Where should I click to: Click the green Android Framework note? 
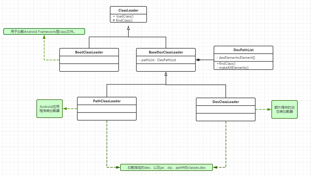44,31
